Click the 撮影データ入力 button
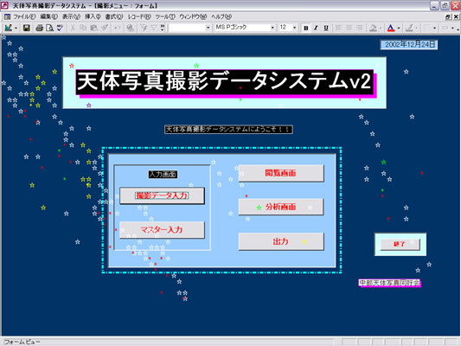The height and width of the screenshot is (346, 461). [x=162, y=195]
